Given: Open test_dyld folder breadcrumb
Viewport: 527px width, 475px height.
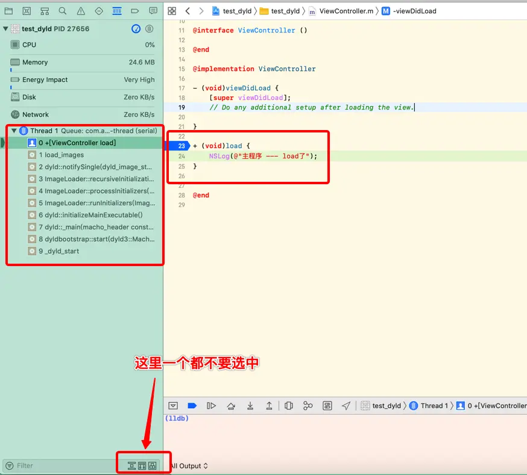Looking at the screenshot, I should (280, 11).
